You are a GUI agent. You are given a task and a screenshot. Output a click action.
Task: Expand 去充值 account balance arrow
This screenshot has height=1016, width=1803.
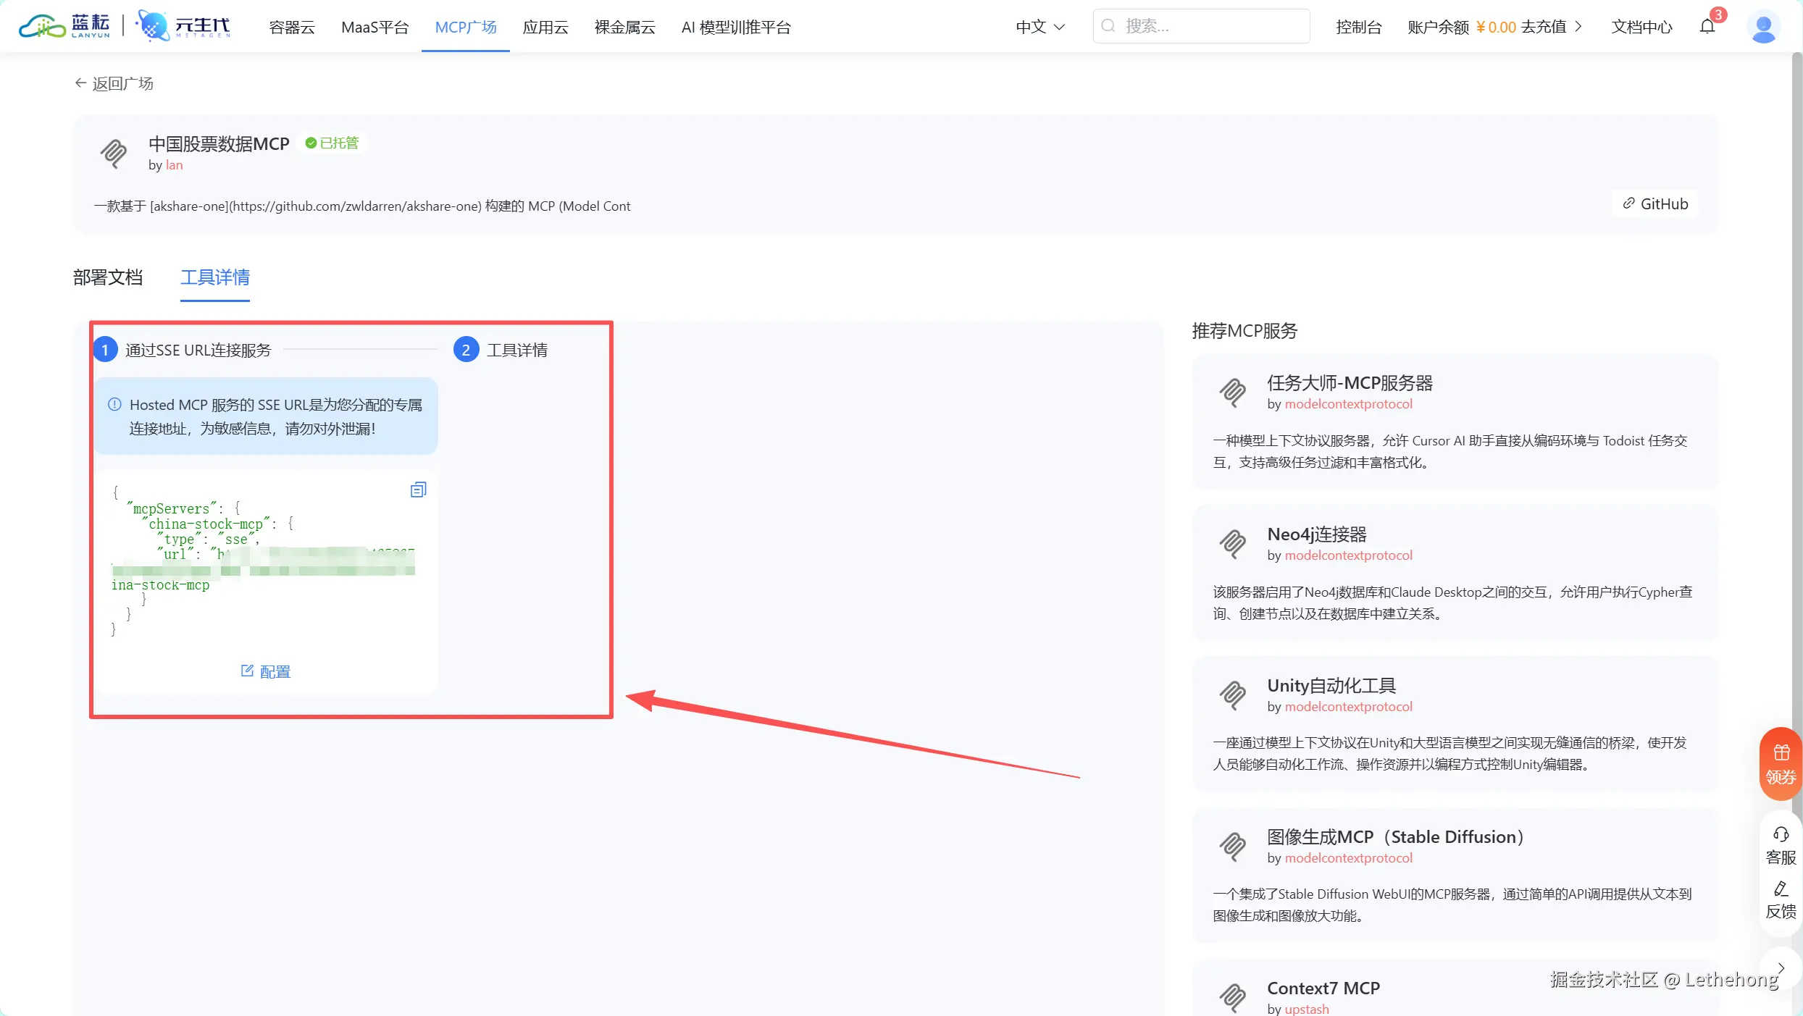pyautogui.click(x=1579, y=27)
